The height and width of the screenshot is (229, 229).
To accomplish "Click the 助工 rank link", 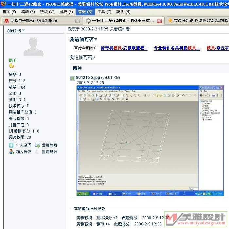I will coord(12,61).
